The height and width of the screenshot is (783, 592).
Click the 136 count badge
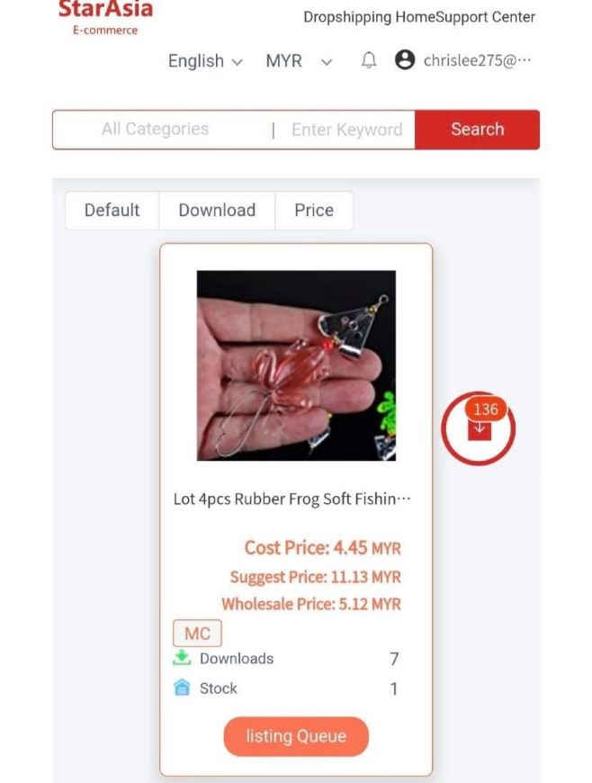coord(486,410)
